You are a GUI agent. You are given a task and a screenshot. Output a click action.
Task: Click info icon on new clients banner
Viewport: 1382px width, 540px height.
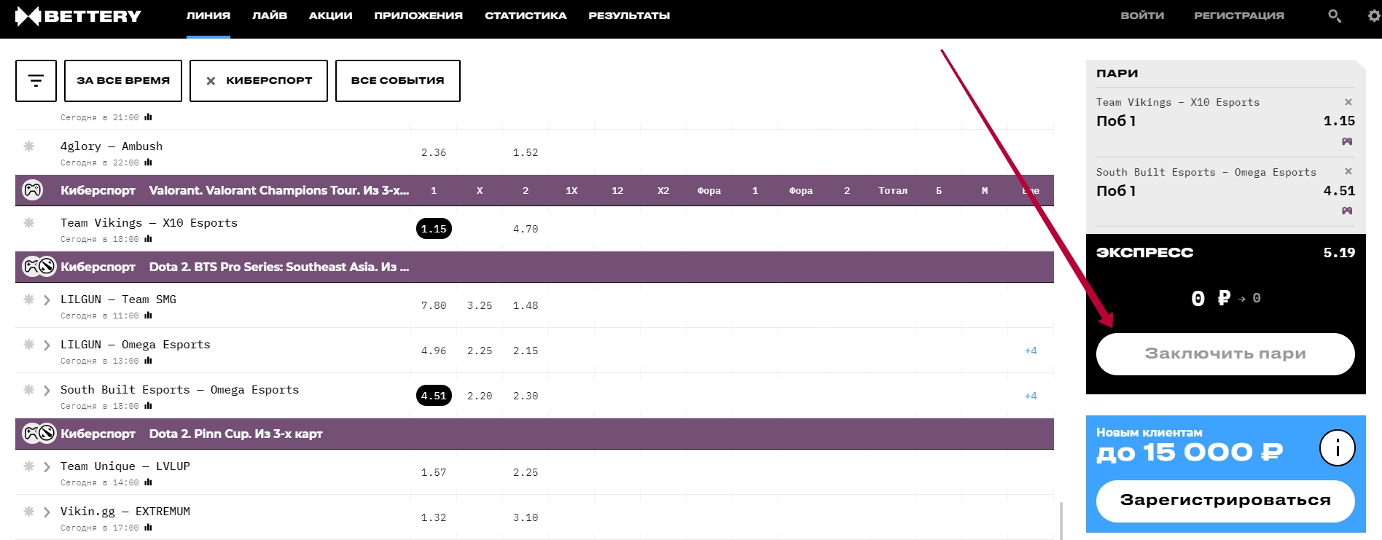[1337, 448]
